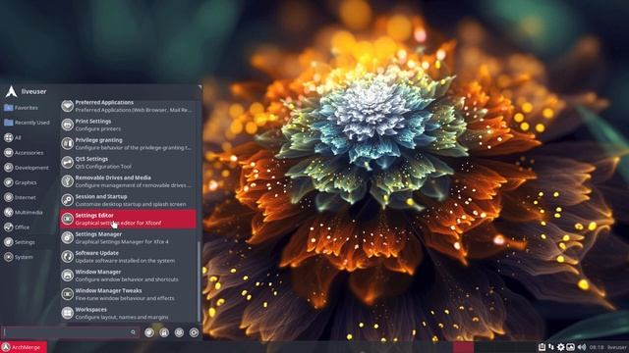Click 'Graphical Settings Manager for Xfce 4' text

pos(122,242)
